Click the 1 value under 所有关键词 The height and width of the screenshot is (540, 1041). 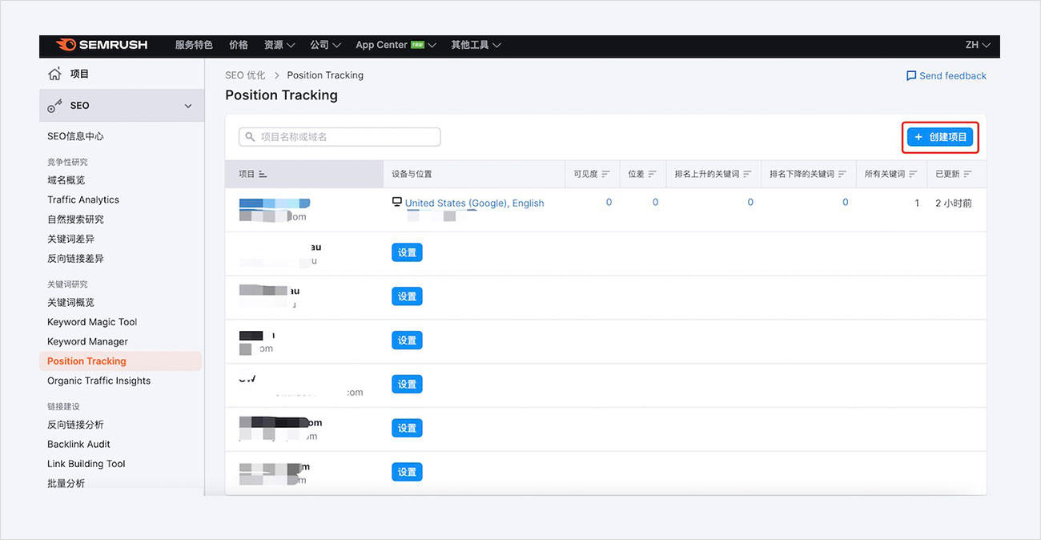coord(917,204)
